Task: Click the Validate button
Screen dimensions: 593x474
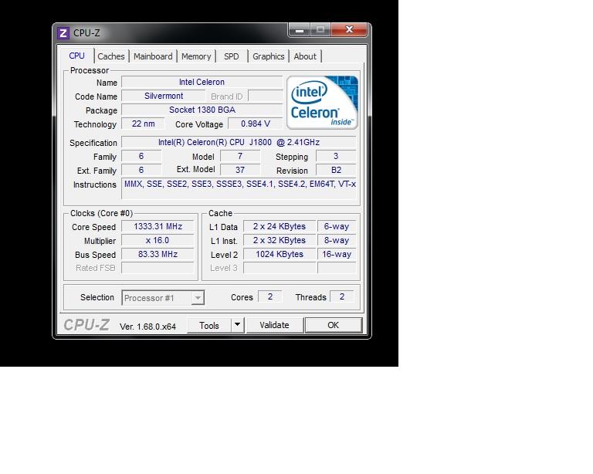Action: (275, 325)
